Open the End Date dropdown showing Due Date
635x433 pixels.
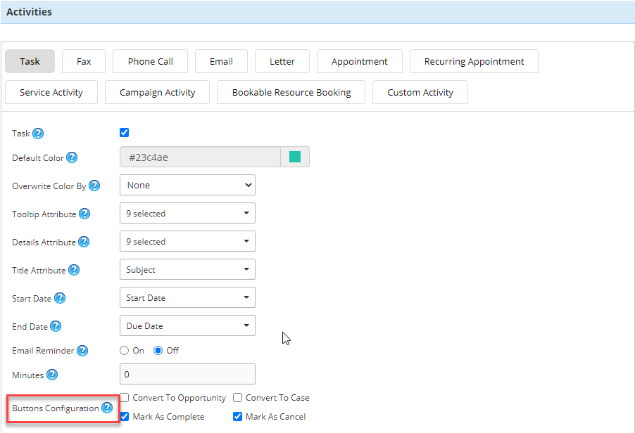[x=187, y=325]
